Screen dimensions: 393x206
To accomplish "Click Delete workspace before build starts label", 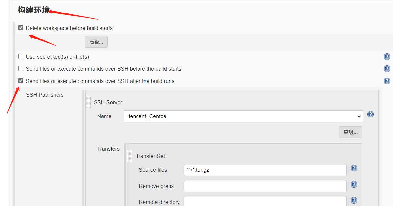I will pos(69,28).
